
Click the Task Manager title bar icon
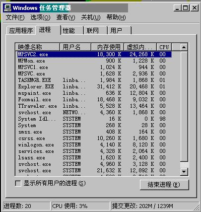coord(8,8)
